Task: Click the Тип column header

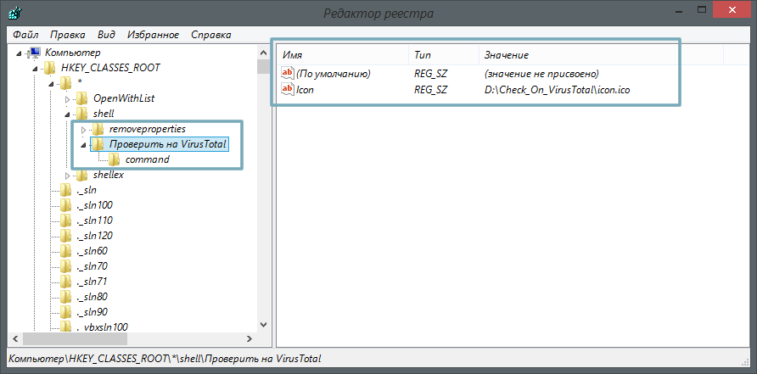Action: coord(444,55)
